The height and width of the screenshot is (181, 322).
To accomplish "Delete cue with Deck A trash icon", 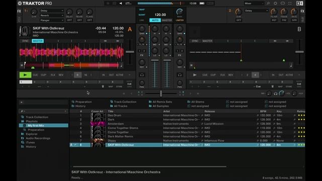I will [103, 86].
